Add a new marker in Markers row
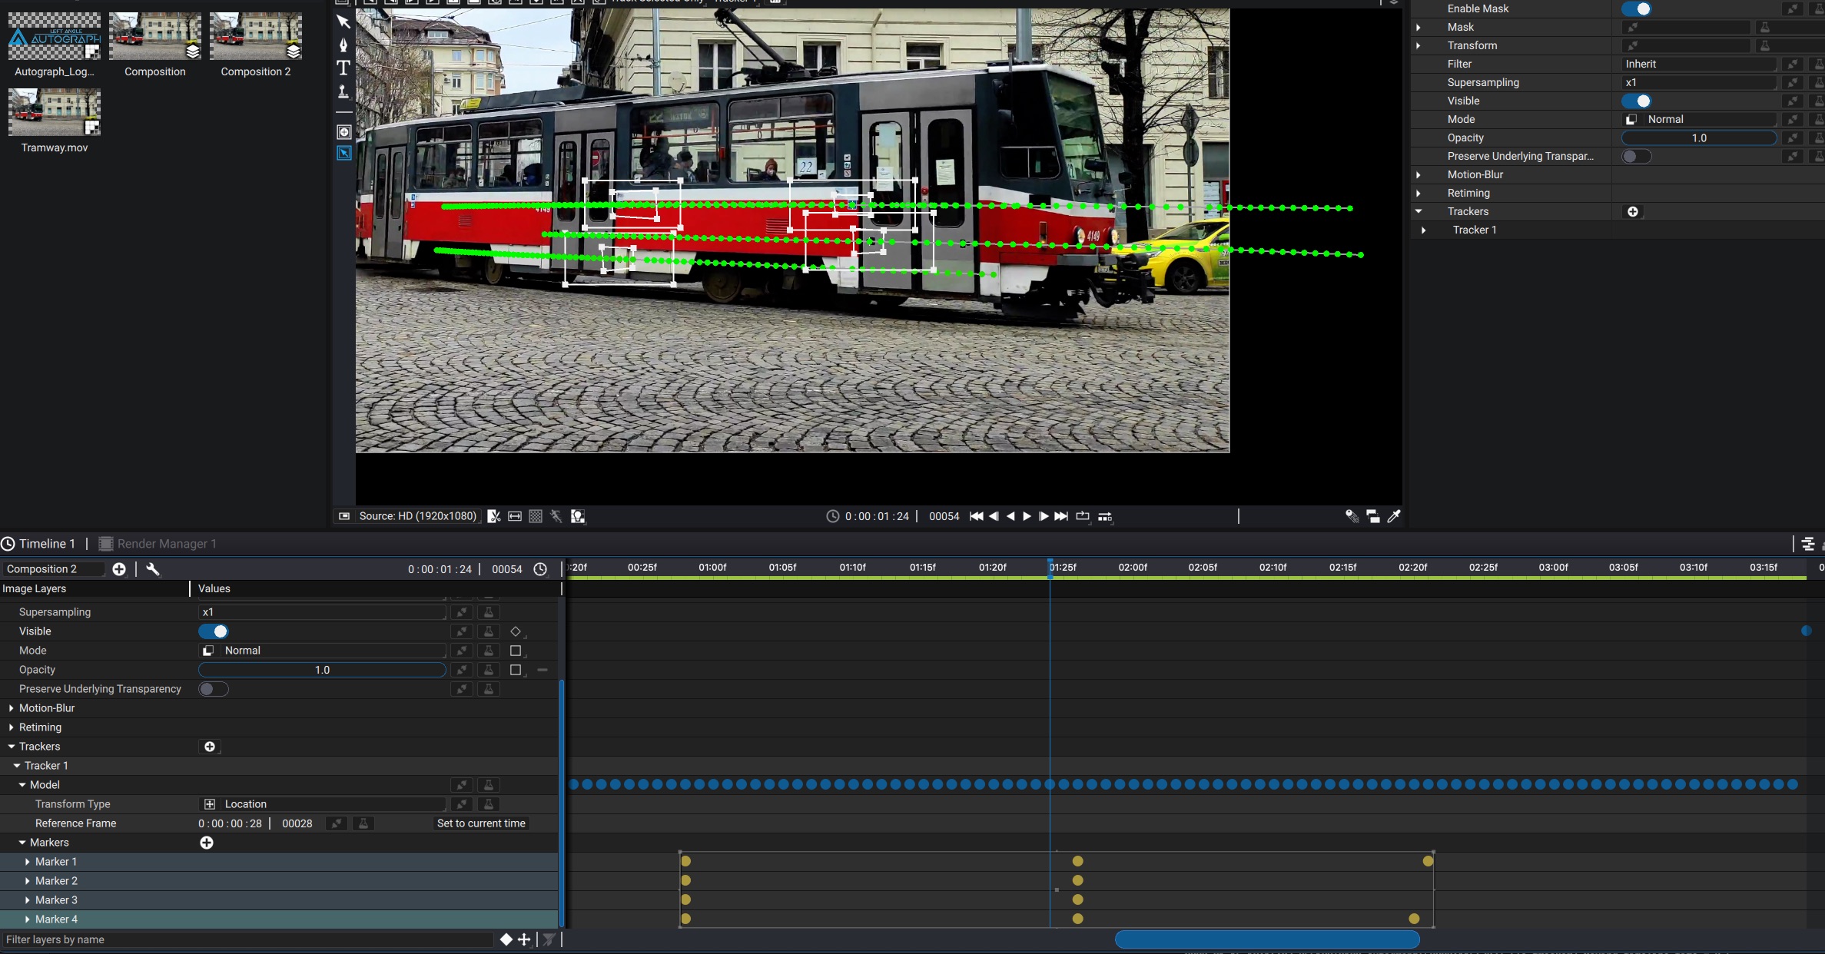This screenshot has height=954, width=1825. [x=207, y=843]
